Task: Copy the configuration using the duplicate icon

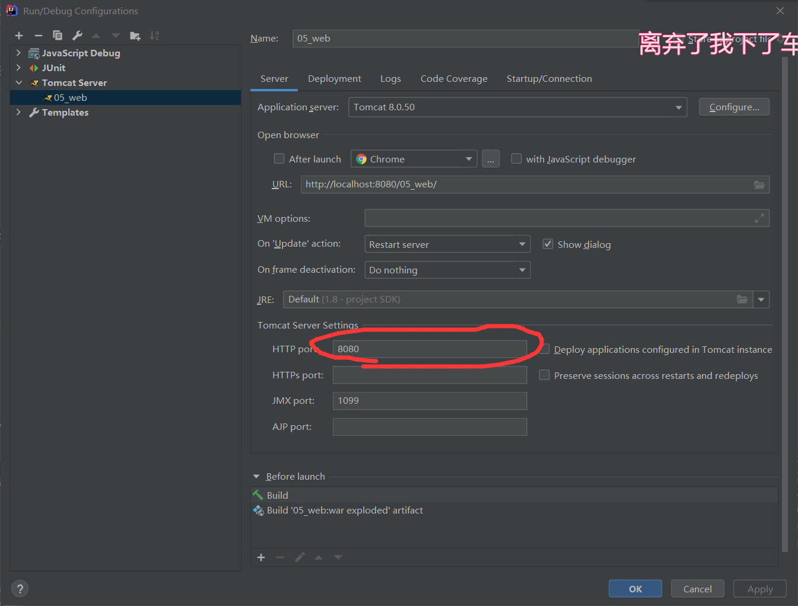Action: click(58, 36)
